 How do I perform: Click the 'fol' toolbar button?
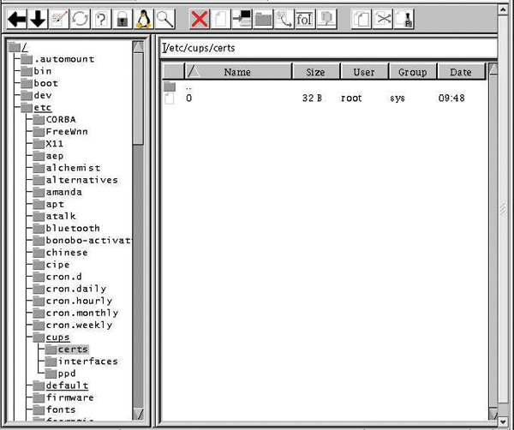(x=304, y=17)
